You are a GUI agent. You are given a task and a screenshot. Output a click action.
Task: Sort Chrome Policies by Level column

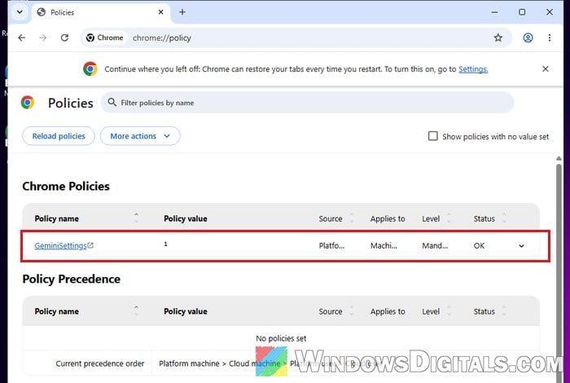(x=449, y=218)
